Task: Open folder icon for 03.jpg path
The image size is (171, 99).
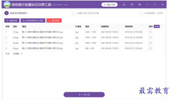Action: tap(23, 43)
